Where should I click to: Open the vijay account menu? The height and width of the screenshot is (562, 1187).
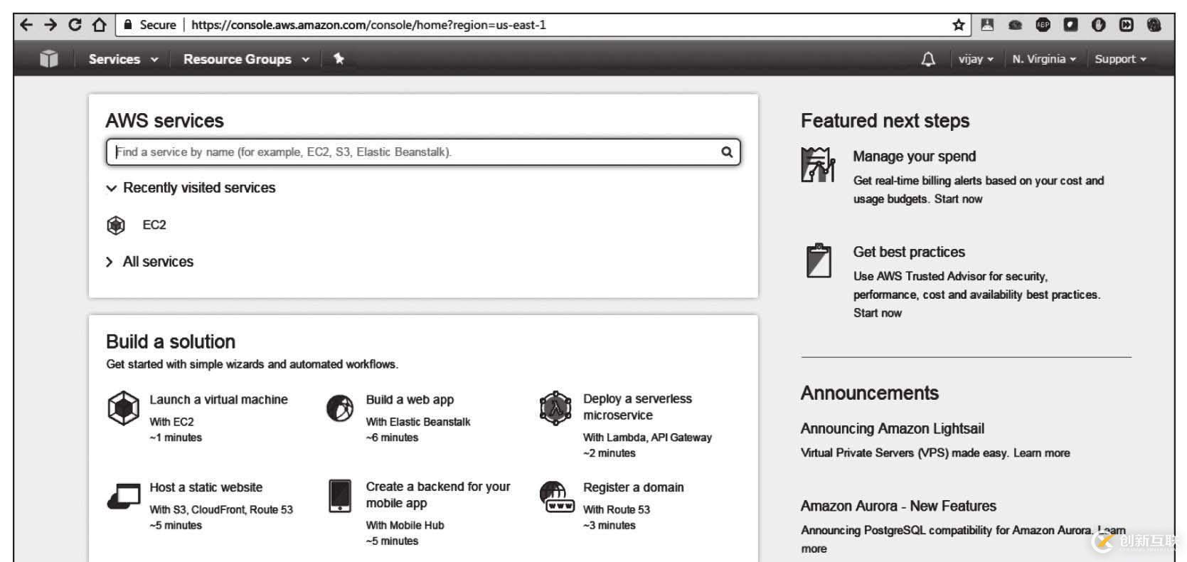[976, 59]
